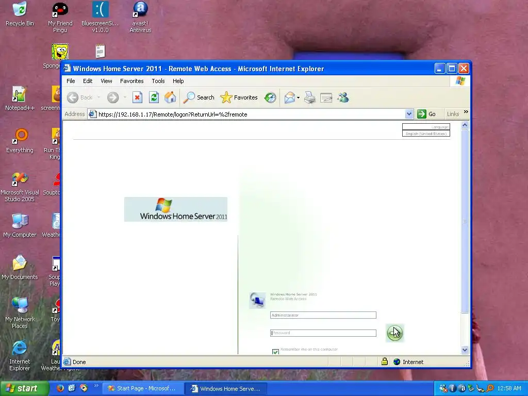Select the text document icon on desktop
Image resolution: width=528 pixels, height=396 pixels.
tap(101, 51)
